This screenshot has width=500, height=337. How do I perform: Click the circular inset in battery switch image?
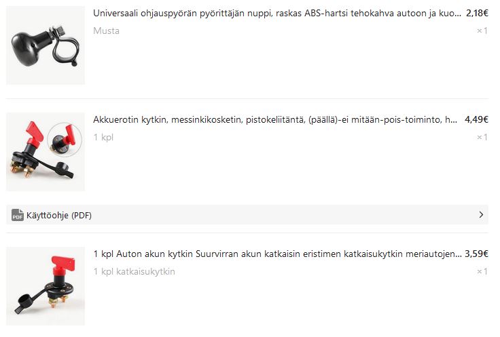point(65,140)
